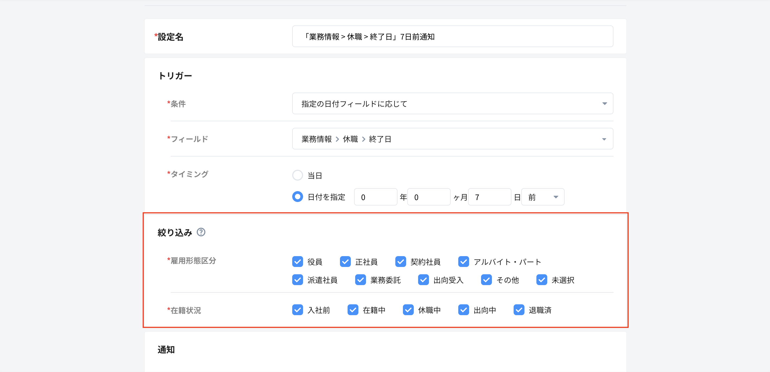Click the 年 number input field
Screen dimensions: 770x372
376,197
